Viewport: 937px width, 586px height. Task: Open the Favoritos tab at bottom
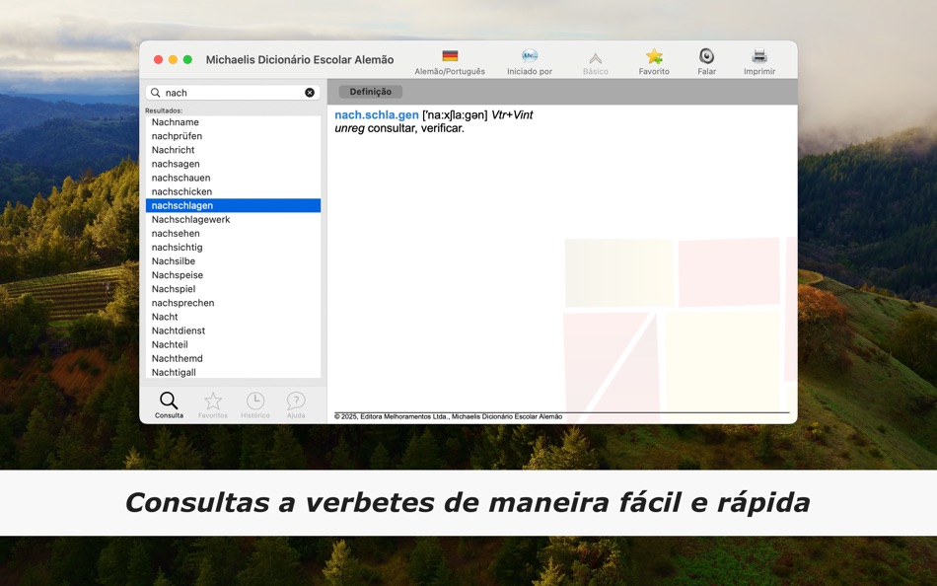click(213, 404)
